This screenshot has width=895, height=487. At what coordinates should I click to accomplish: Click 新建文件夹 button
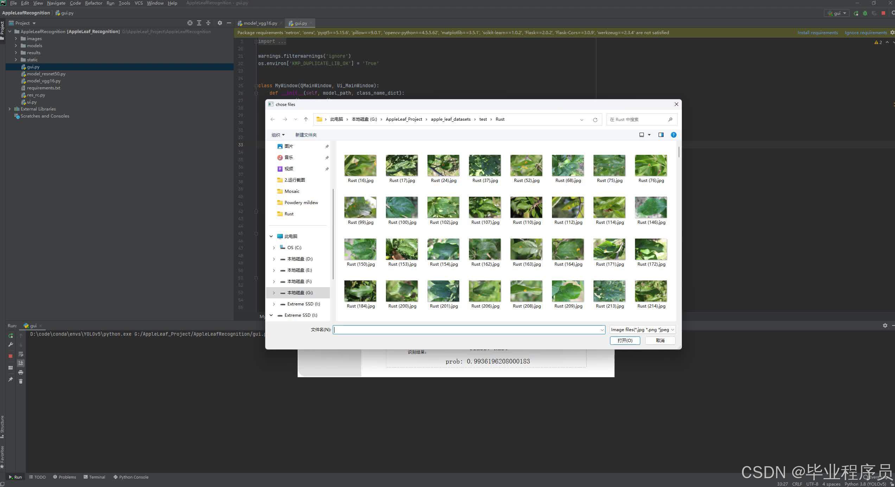[306, 135]
